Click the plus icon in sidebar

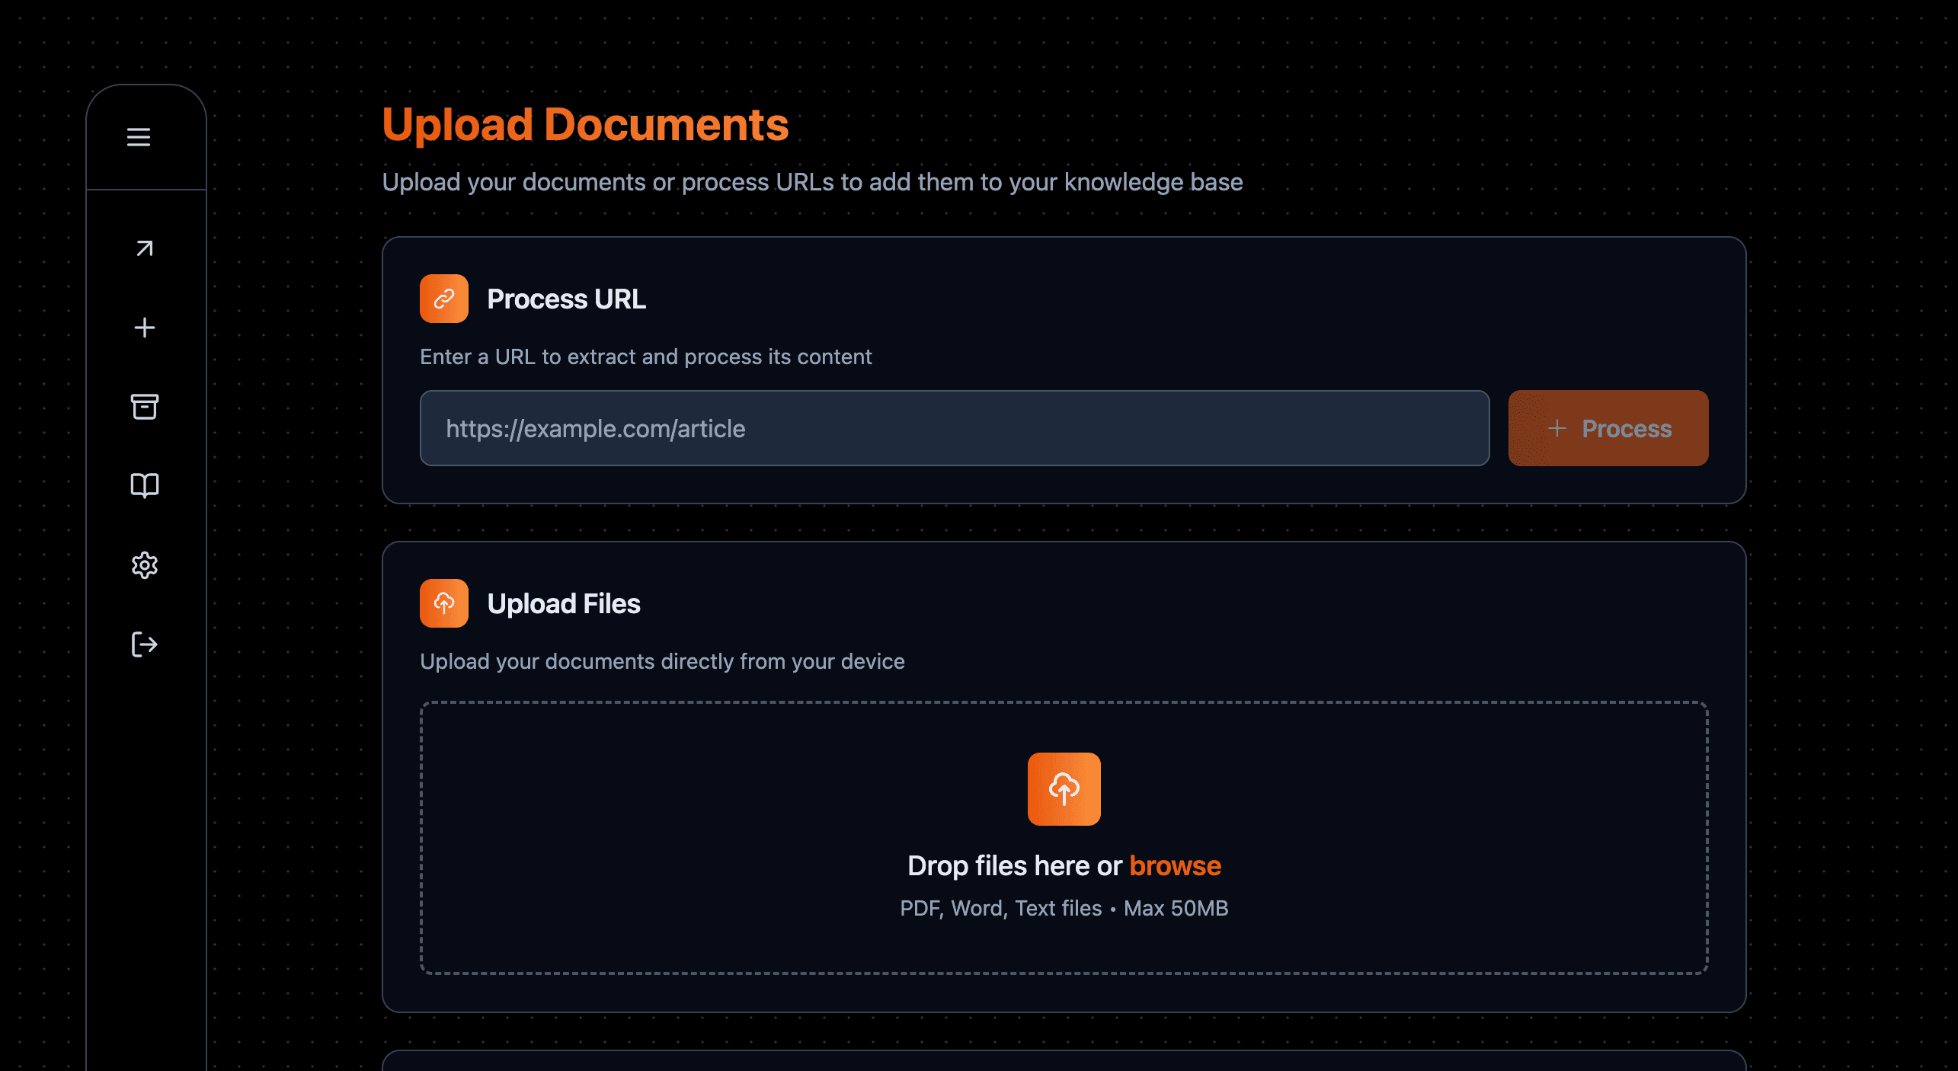[144, 328]
